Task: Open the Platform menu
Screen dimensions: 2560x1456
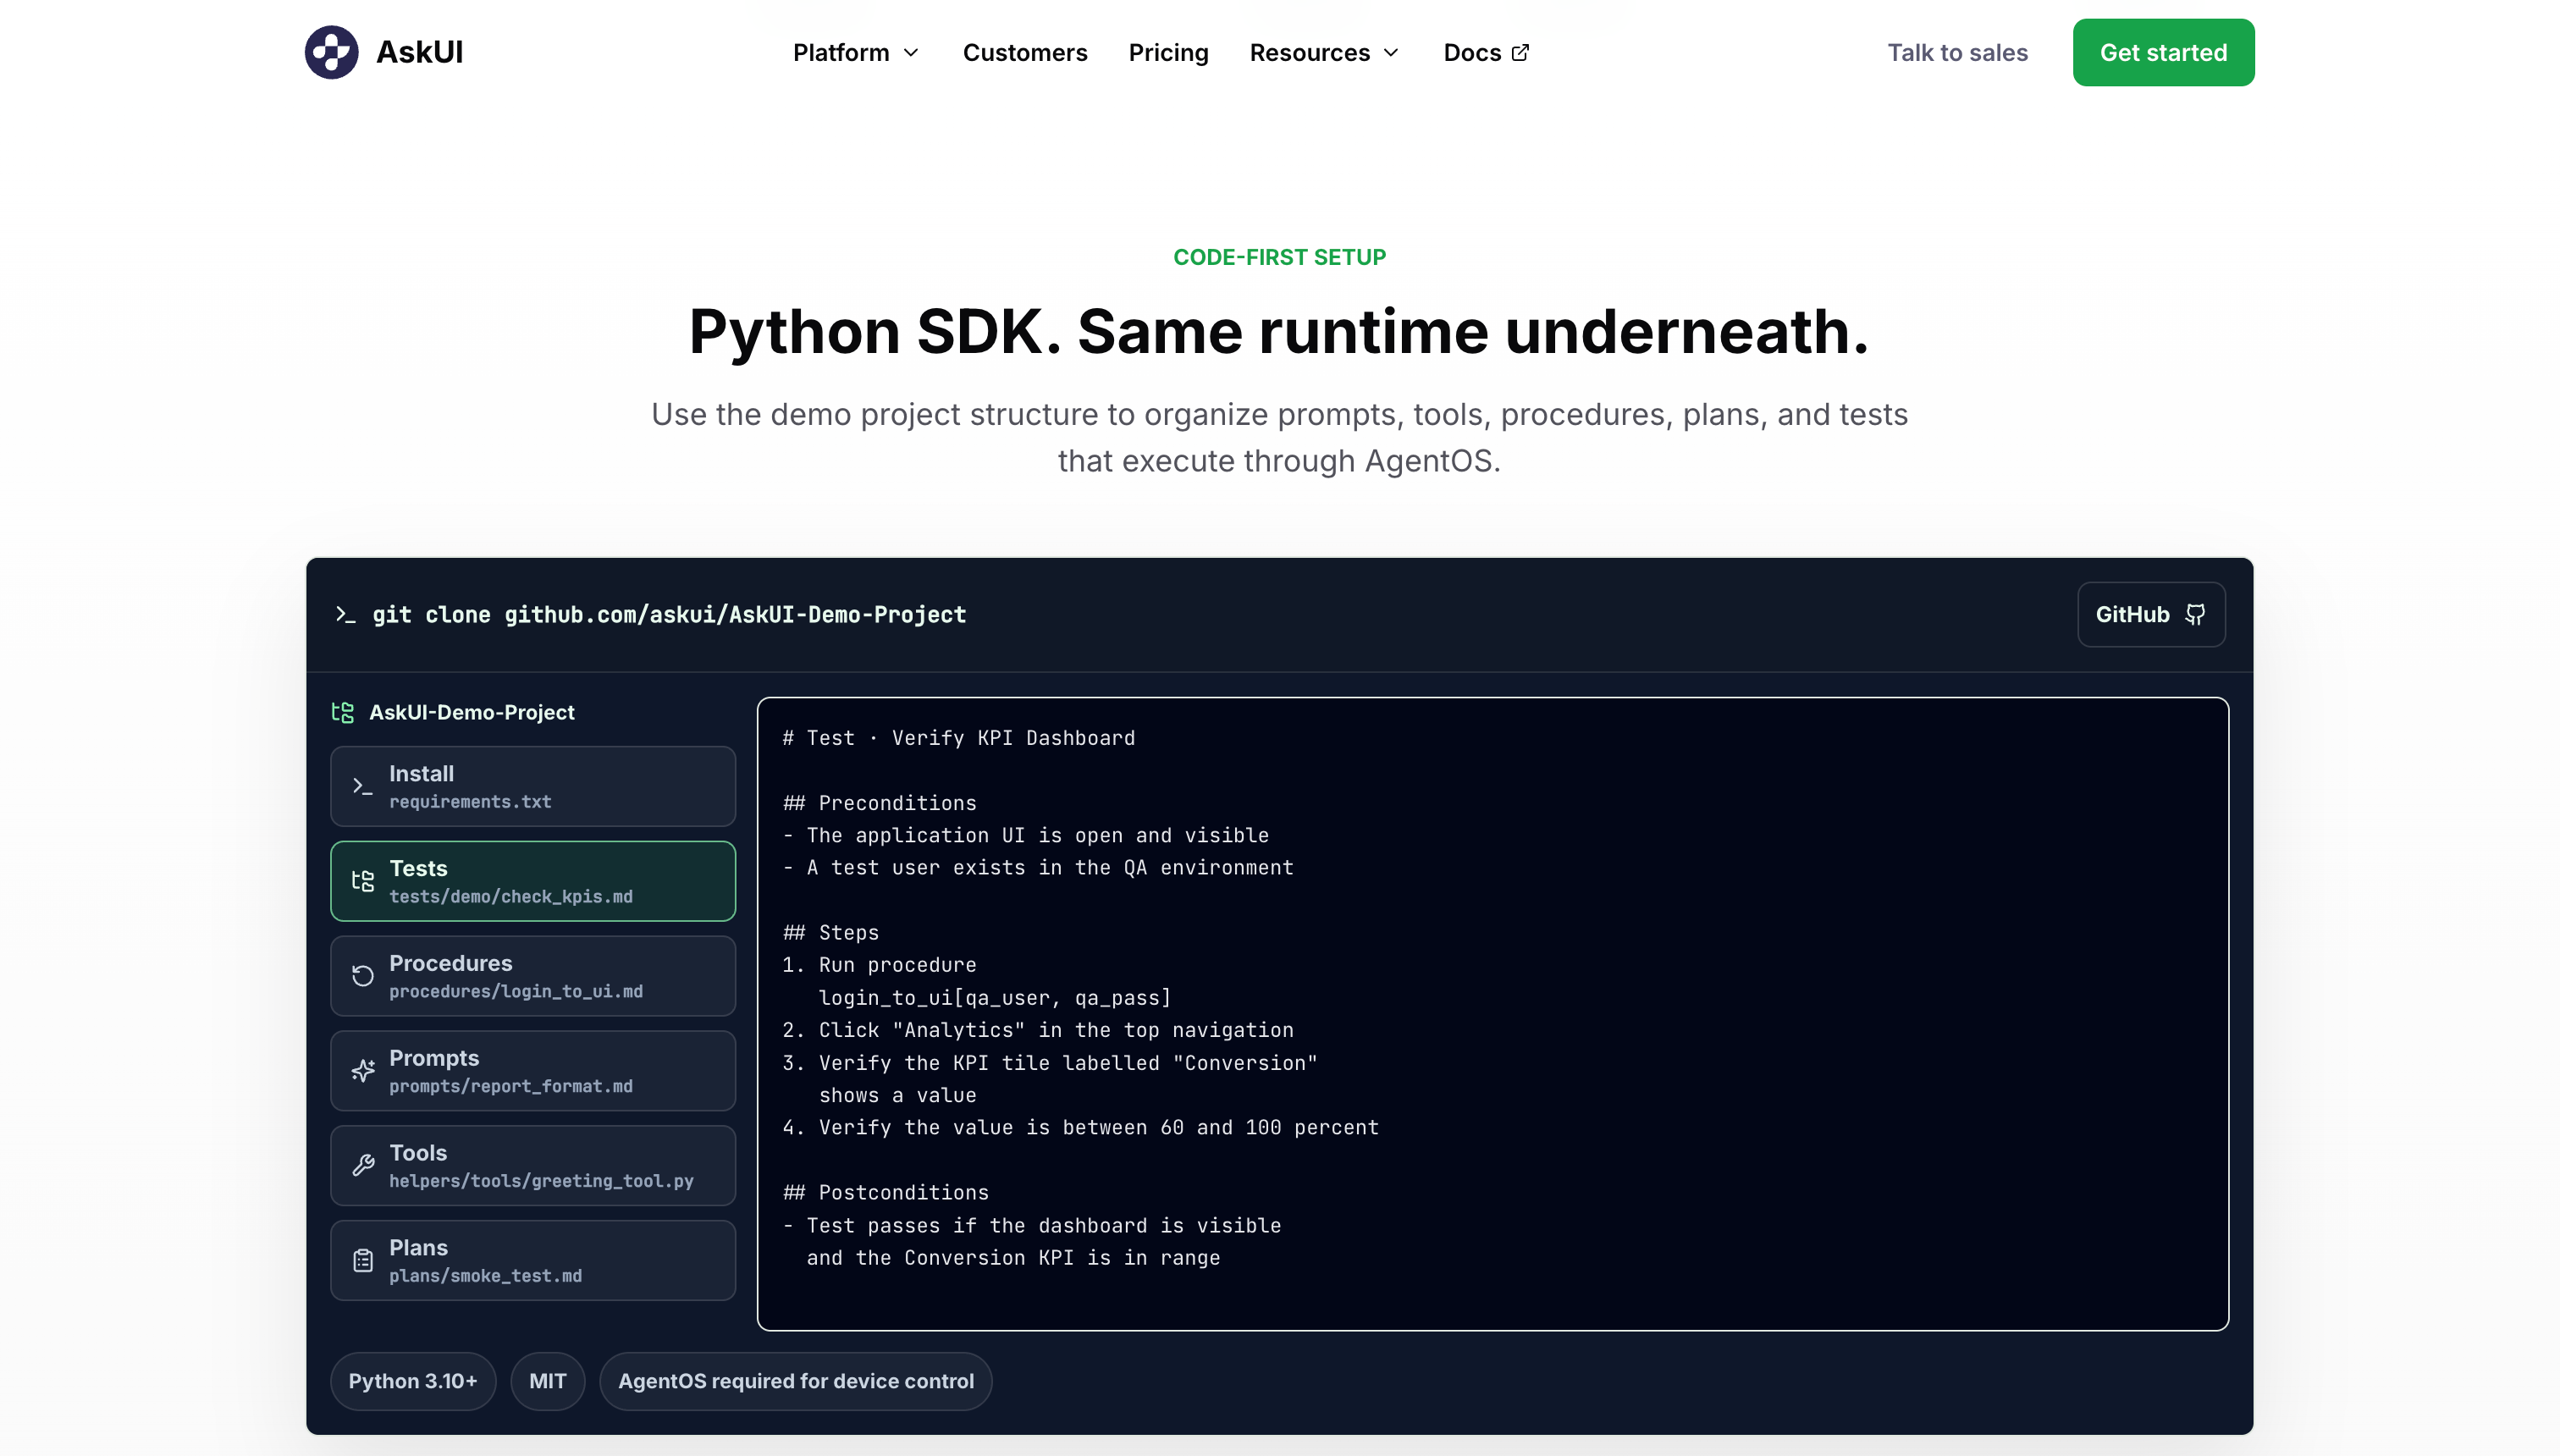Action: coord(856,52)
